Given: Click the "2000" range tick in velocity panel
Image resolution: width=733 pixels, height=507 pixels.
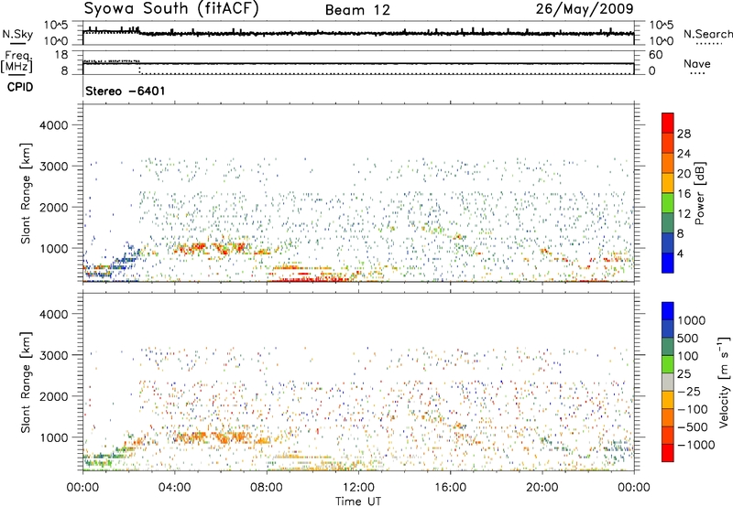Looking at the screenshot, I should [53, 396].
